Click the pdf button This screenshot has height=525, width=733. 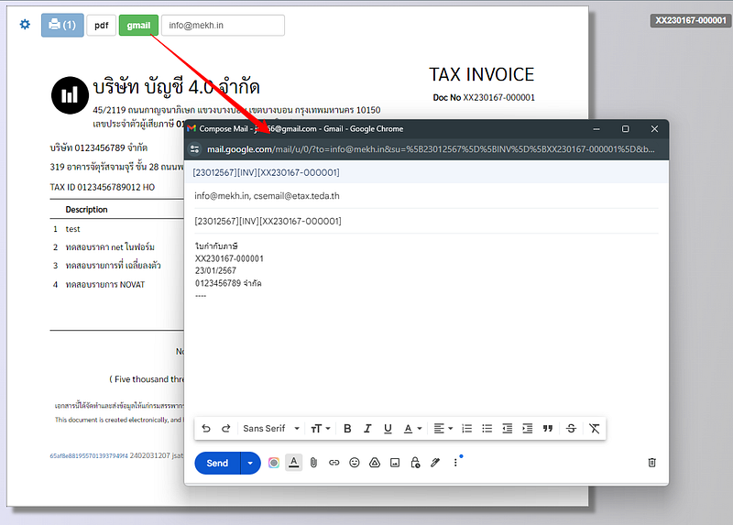click(x=101, y=26)
